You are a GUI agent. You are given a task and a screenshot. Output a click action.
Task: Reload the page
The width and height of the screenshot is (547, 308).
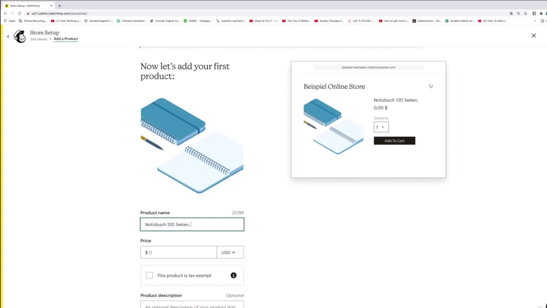tap(19, 13)
